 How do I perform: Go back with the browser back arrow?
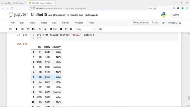[x=3, y=8]
